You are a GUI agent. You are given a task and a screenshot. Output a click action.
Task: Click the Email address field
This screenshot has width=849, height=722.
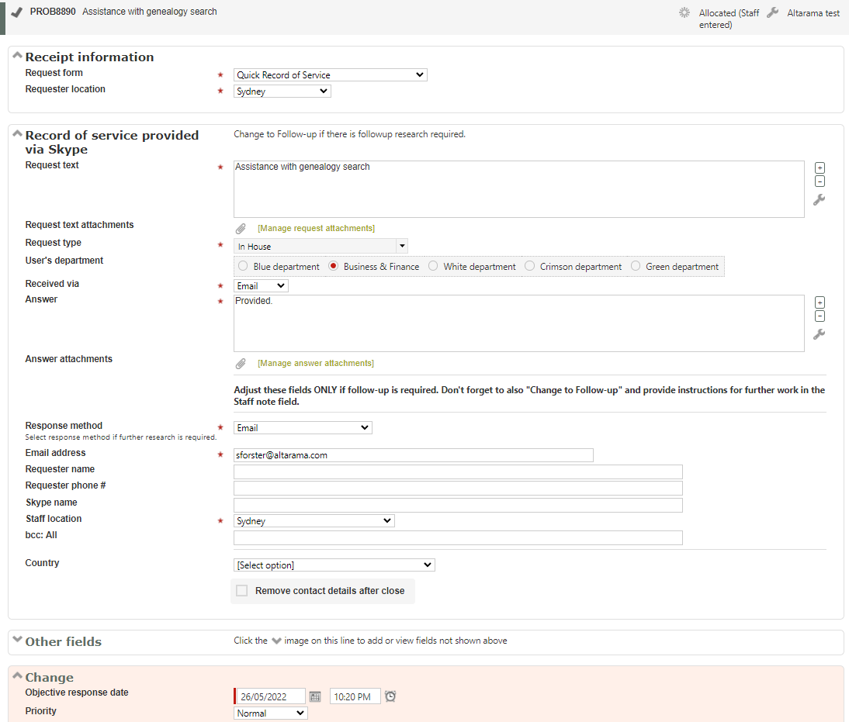click(x=414, y=455)
